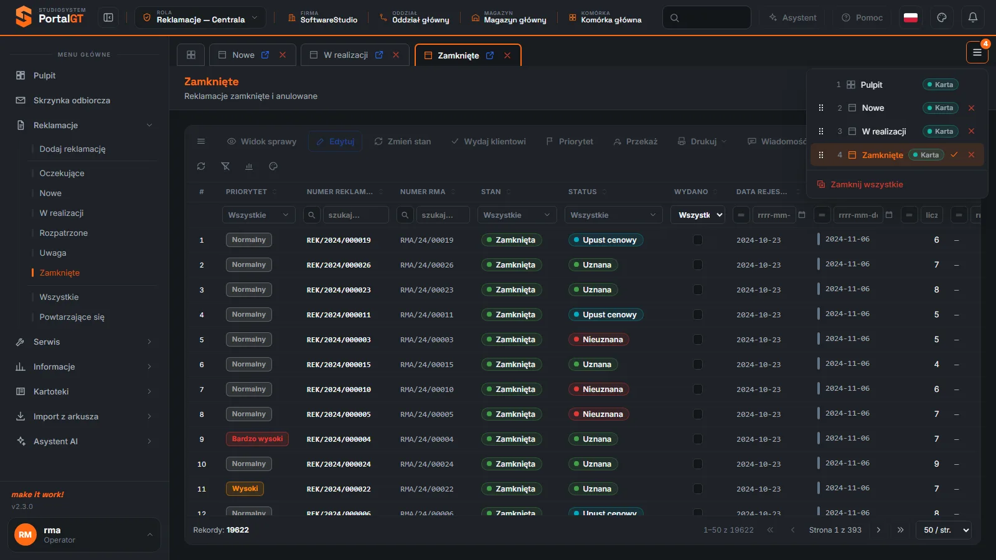Tick Wydano checkbox for REK/2024/000004
The height and width of the screenshot is (560, 996).
point(698,439)
